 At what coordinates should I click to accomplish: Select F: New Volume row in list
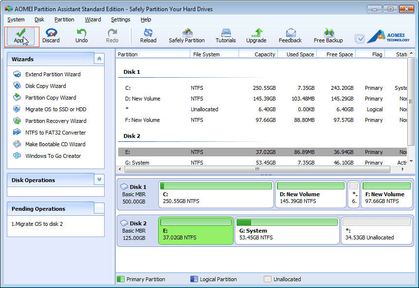pyautogui.click(x=262, y=120)
